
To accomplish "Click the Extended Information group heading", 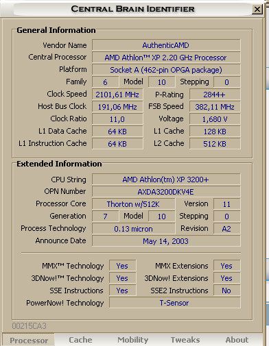I will [x=59, y=164].
